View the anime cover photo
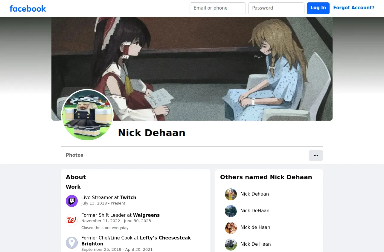 click(x=192, y=69)
